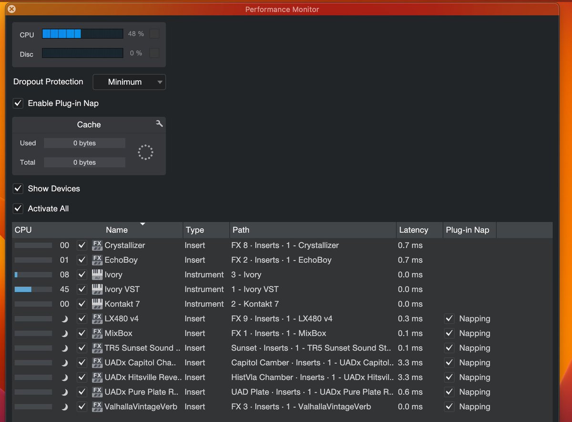Click the Crystallizer FX plug-in icon
Screen dimensions: 572x422
[97, 246]
